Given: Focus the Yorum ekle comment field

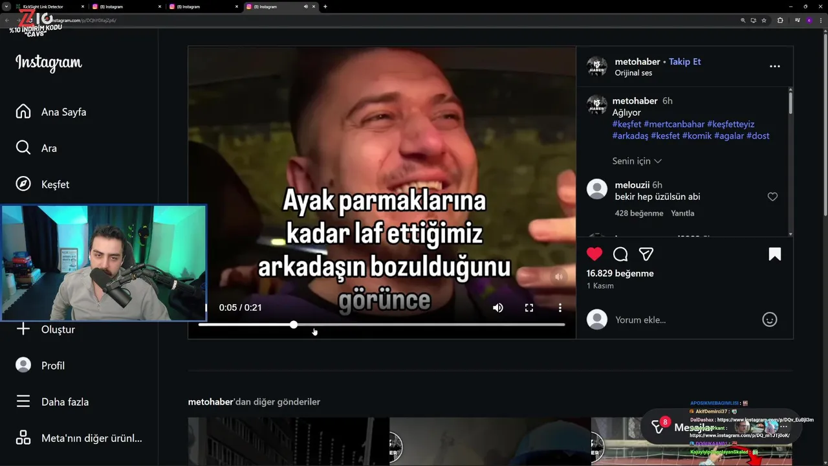Looking at the screenshot, I should point(684,320).
